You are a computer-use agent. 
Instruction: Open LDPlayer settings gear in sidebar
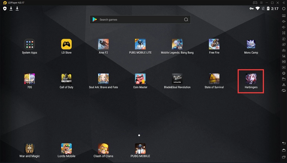click(284, 9)
